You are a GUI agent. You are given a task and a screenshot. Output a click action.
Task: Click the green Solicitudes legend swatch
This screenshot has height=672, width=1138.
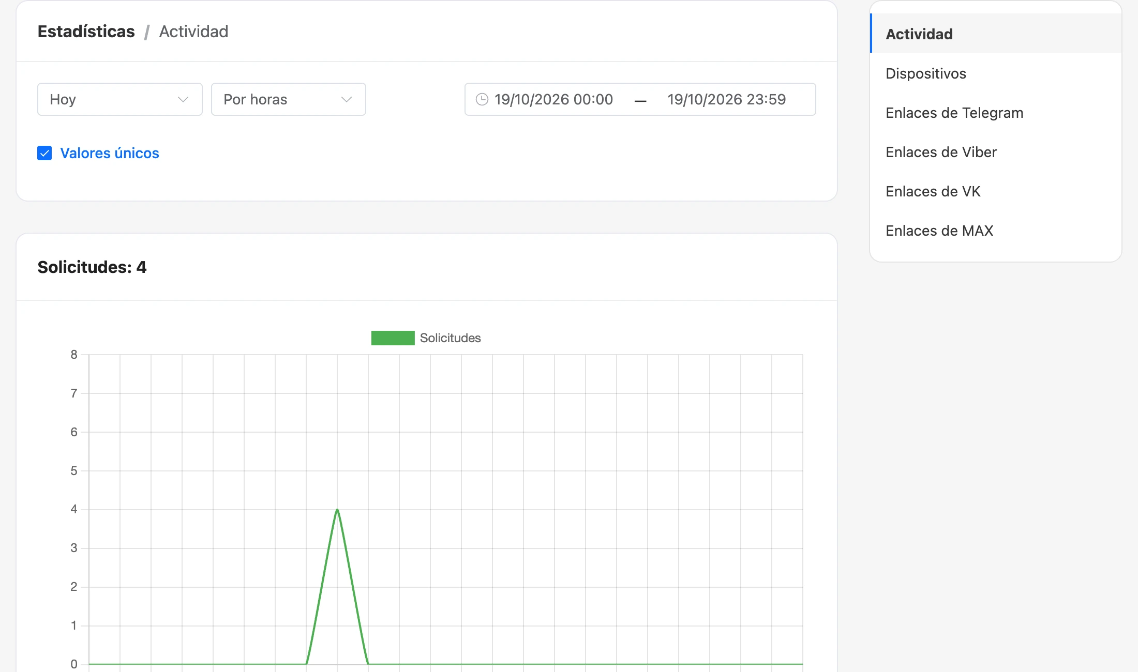[393, 338]
